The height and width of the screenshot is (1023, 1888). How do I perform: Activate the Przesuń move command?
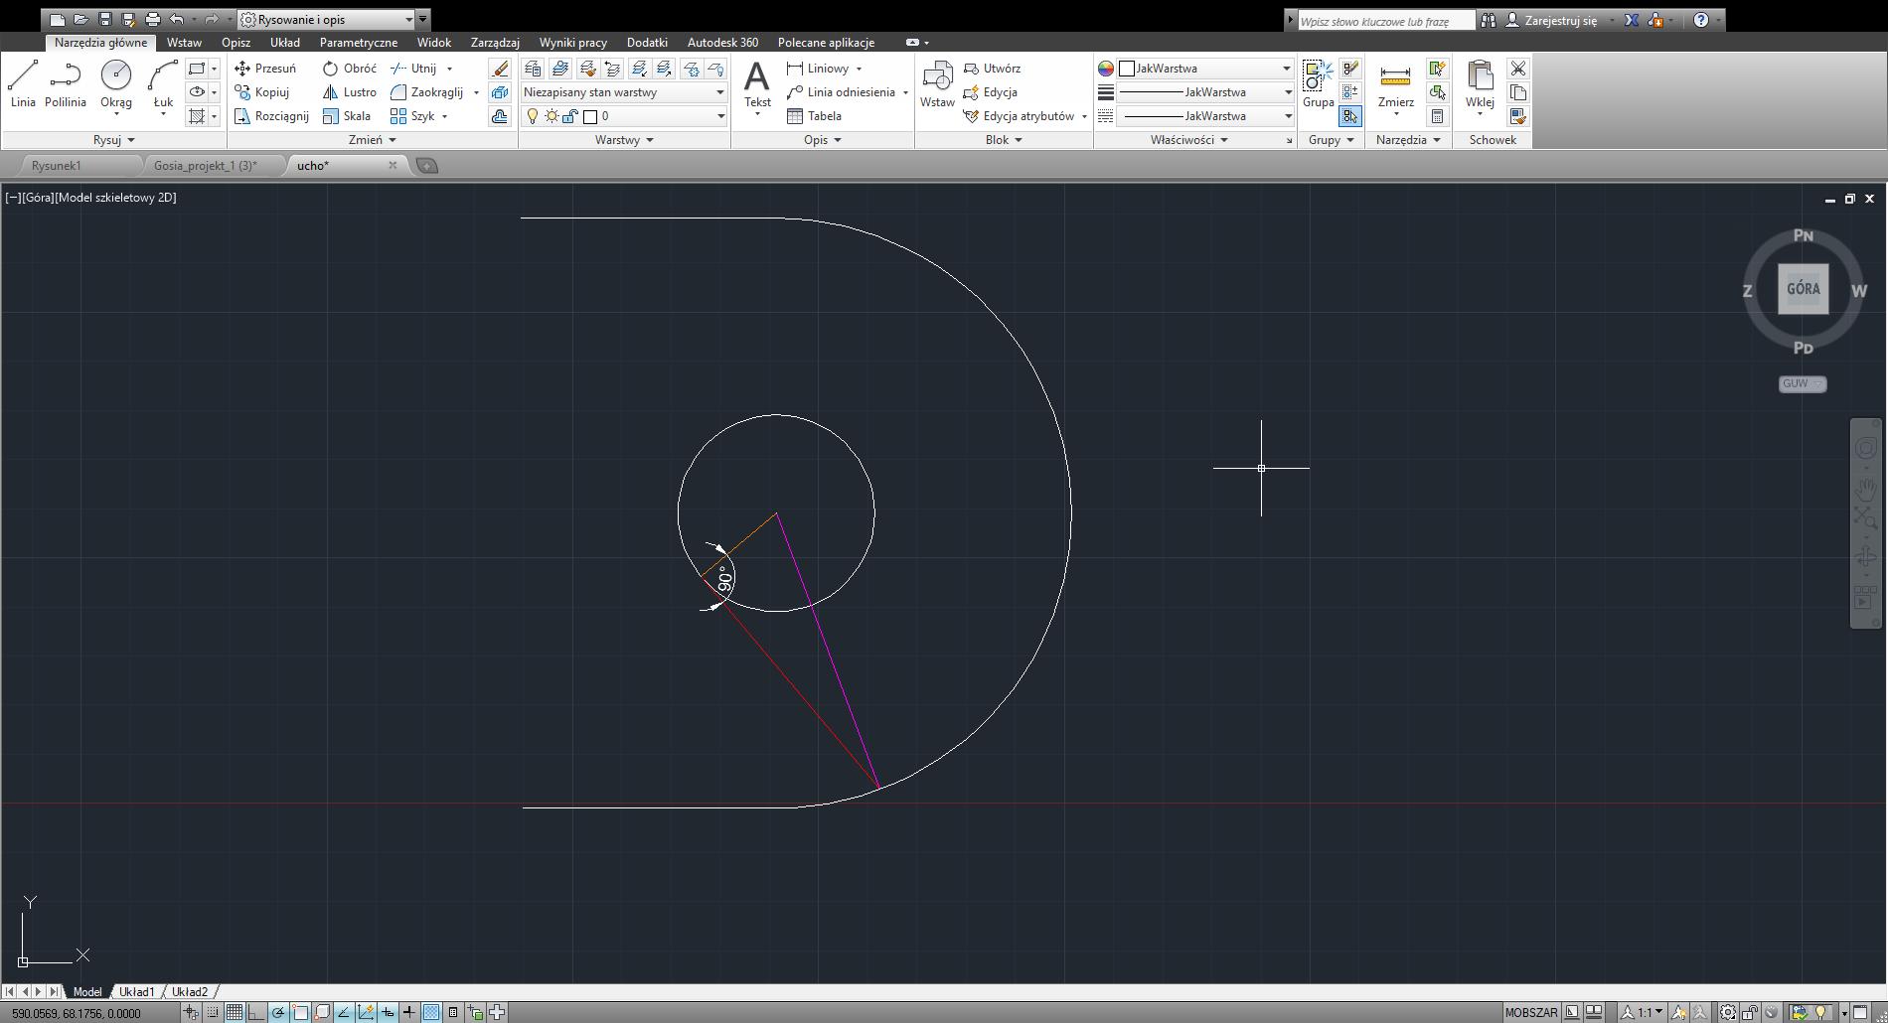click(x=265, y=69)
